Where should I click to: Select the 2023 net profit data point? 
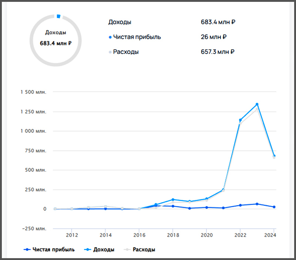(x=257, y=204)
